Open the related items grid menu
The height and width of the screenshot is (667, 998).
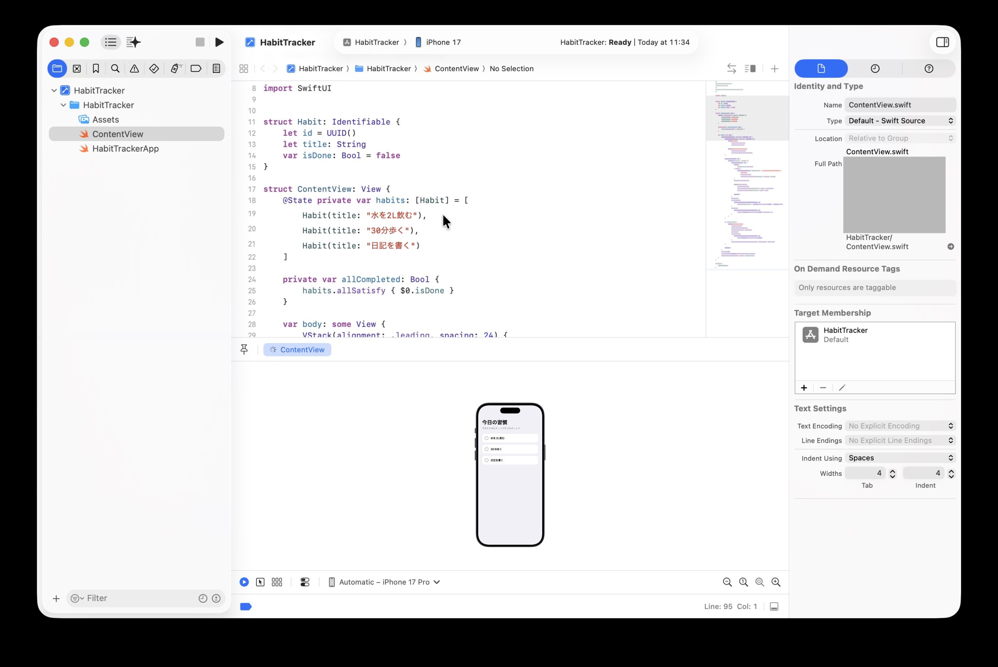pyautogui.click(x=244, y=69)
